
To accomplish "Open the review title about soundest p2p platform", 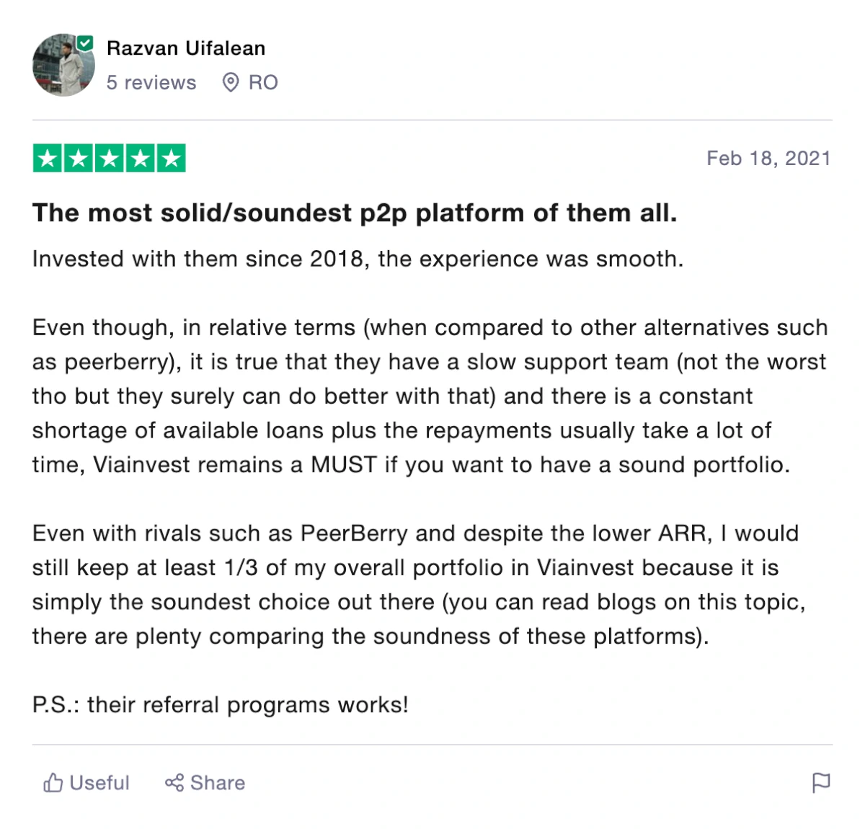I will [x=355, y=213].
